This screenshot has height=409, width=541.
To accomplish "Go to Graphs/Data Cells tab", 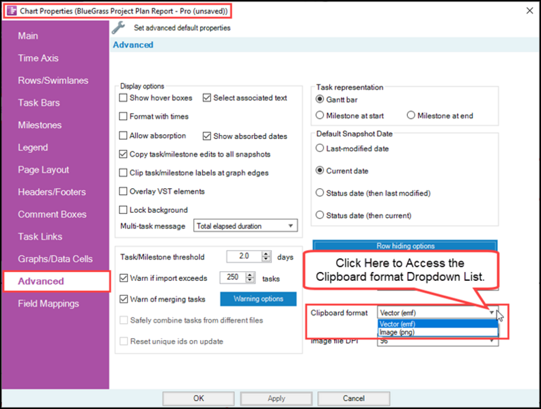I will [x=55, y=259].
